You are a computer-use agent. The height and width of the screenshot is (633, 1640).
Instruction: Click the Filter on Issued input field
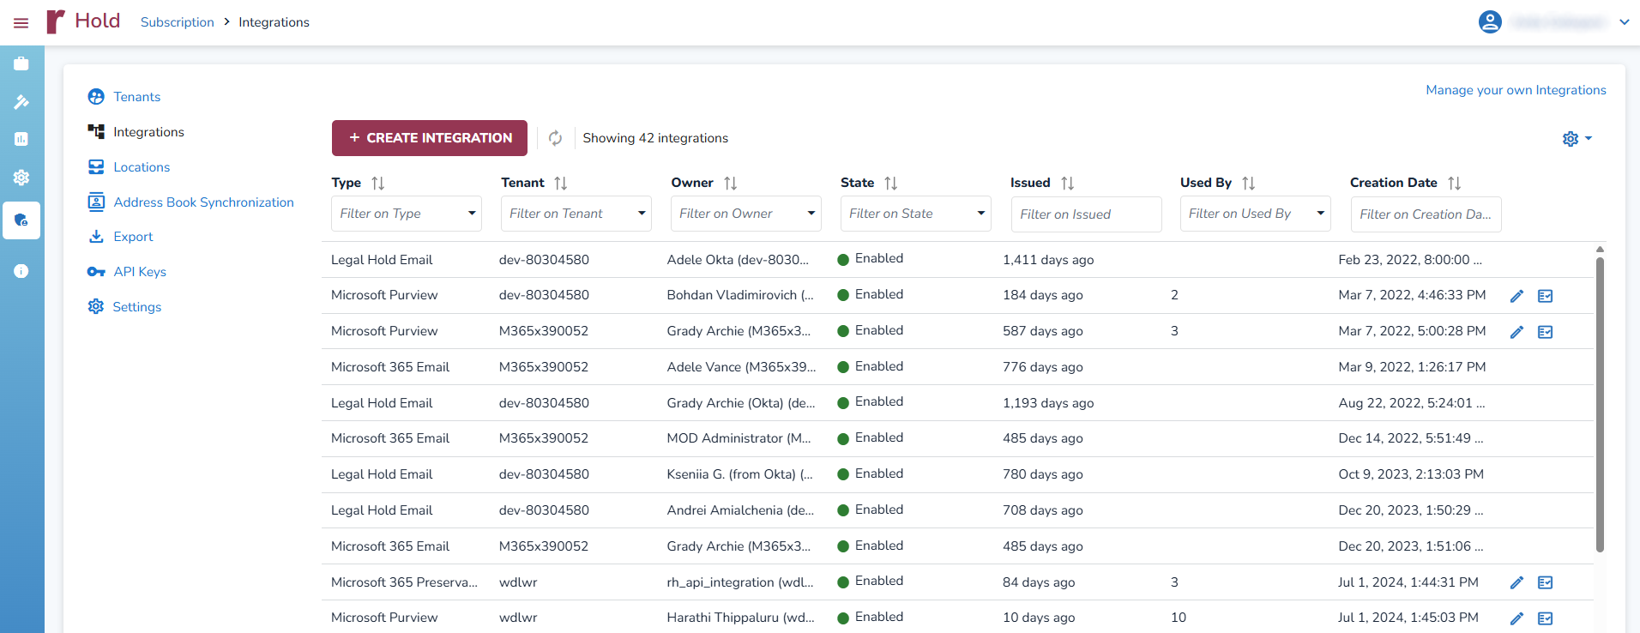pyautogui.click(x=1085, y=214)
